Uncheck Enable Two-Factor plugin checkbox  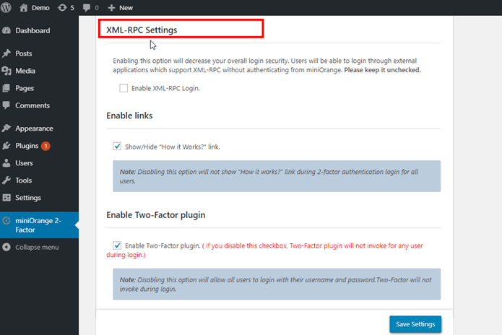[117, 245]
